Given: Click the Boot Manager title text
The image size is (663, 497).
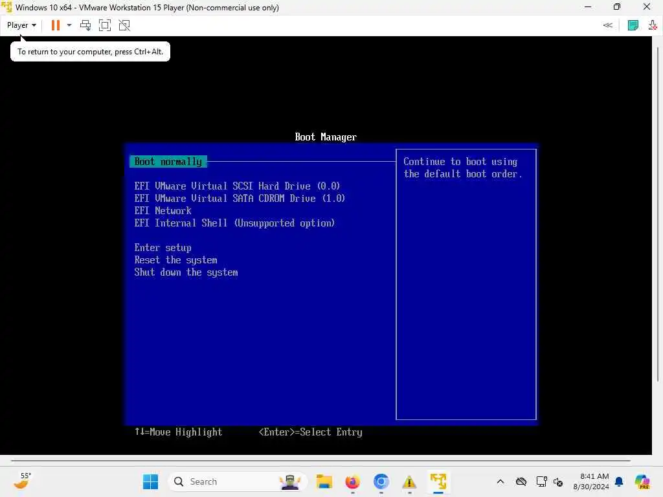Looking at the screenshot, I should point(326,137).
